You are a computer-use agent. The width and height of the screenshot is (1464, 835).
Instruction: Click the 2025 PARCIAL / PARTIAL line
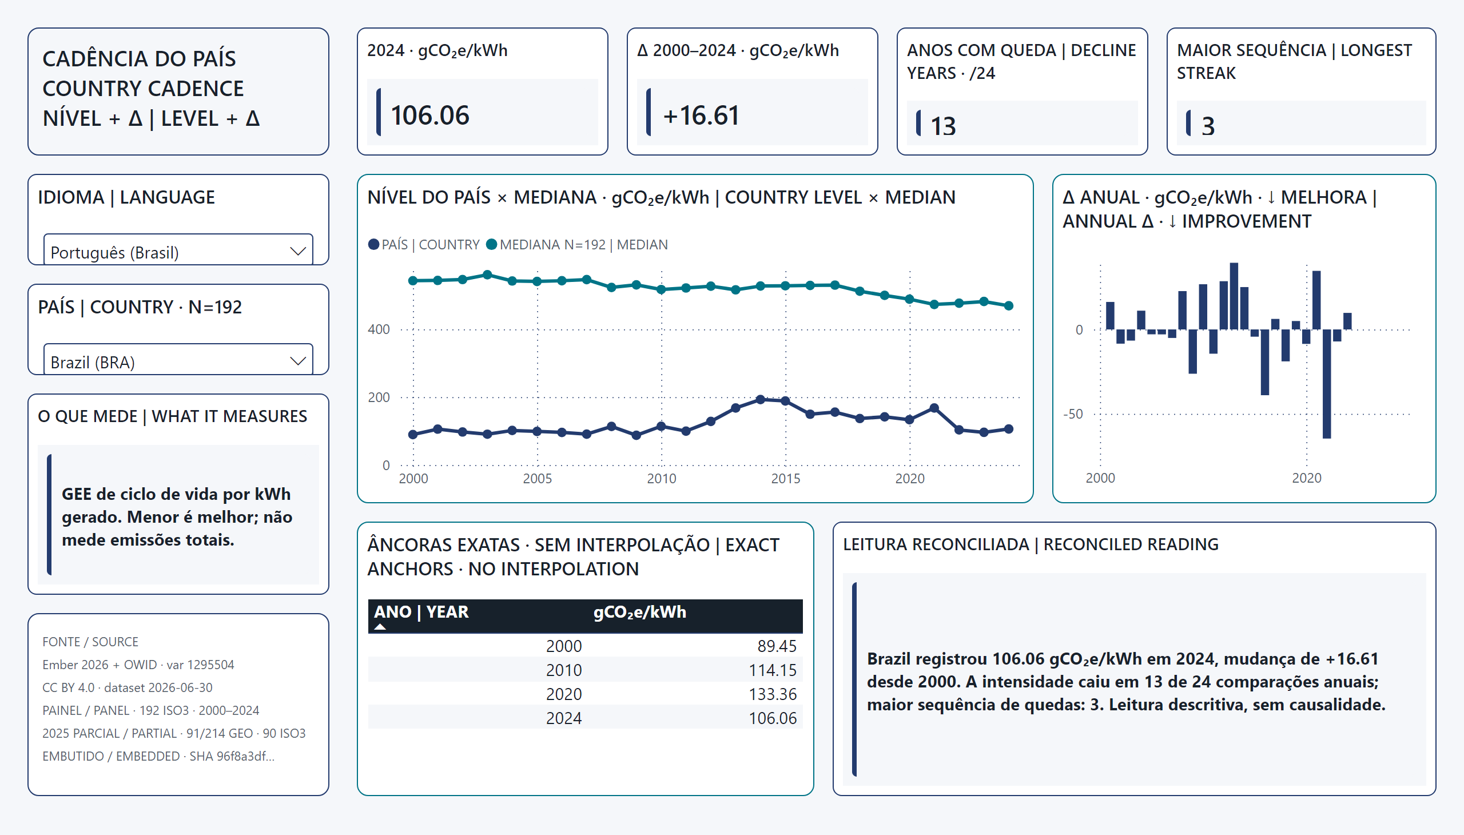pos(174,734)
